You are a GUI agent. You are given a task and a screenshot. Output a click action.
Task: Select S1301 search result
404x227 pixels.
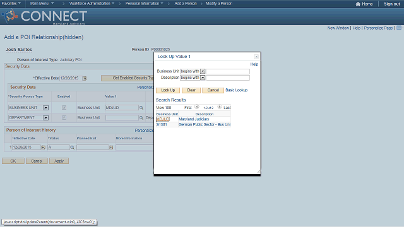162,125
